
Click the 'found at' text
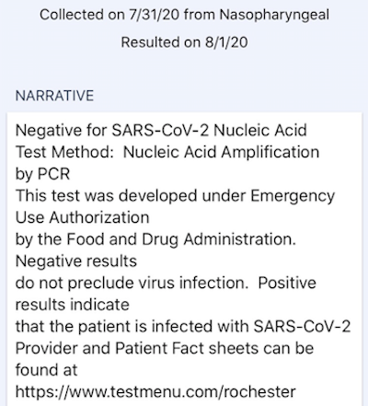tap(46, 370)
